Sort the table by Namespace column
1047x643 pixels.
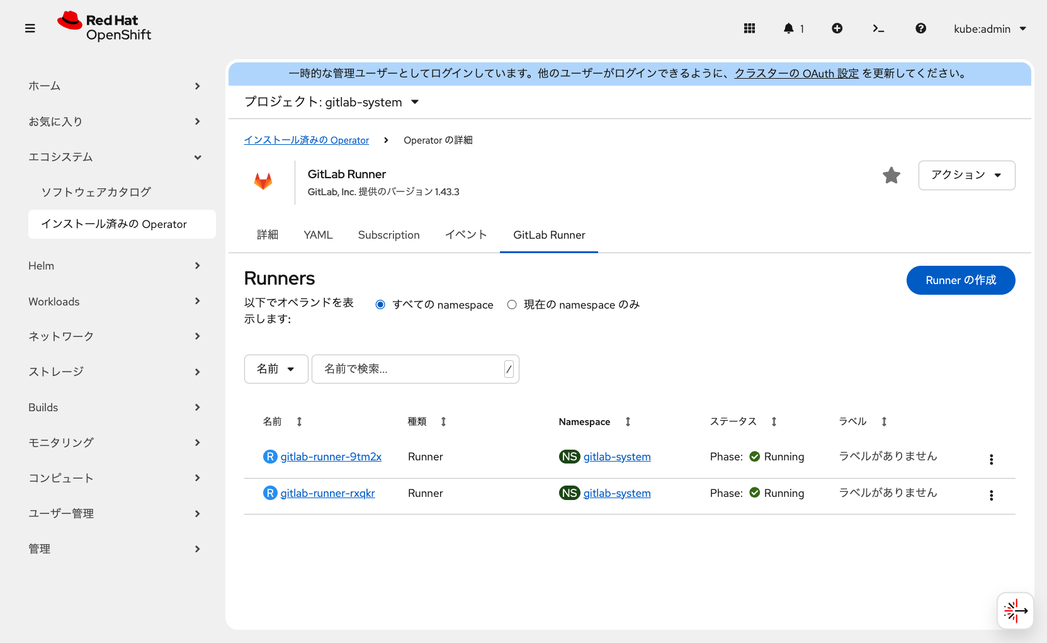(628, 421)
